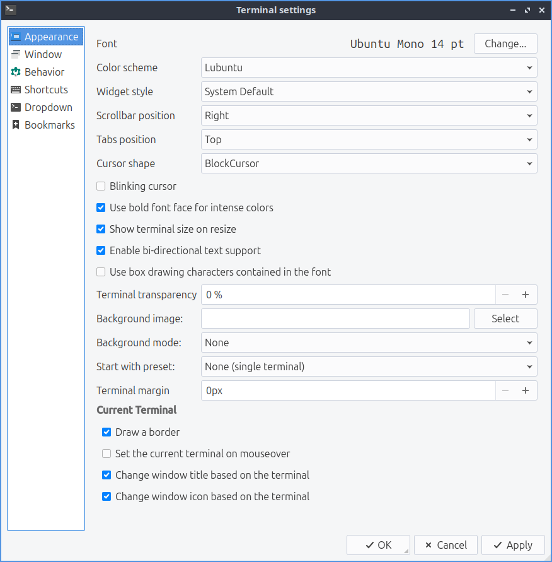Click the terminal icon in the title bar
The height and width of the screenshot is (562, 552).
tap(10, 9)
